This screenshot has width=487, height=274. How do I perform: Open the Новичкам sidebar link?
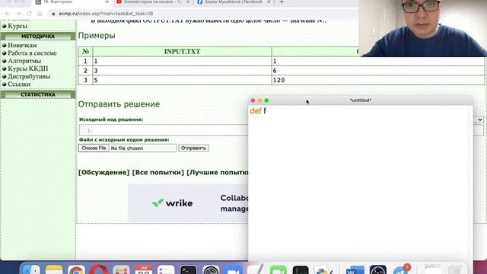click(x=22, y=46)
